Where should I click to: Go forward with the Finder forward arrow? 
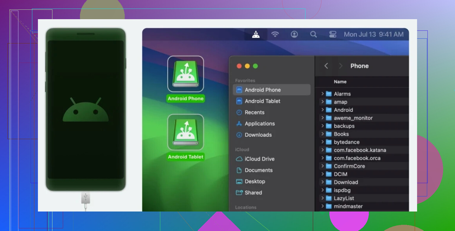340,66
